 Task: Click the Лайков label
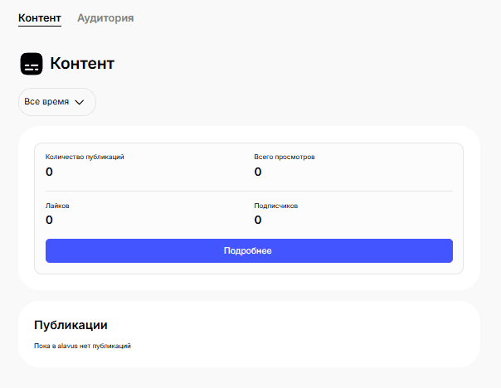pyautogui.click(x=57, y=205)
